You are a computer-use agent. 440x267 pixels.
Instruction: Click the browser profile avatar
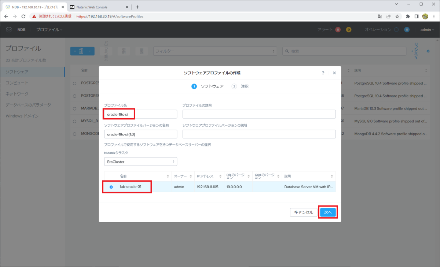(x=425, y=16)
